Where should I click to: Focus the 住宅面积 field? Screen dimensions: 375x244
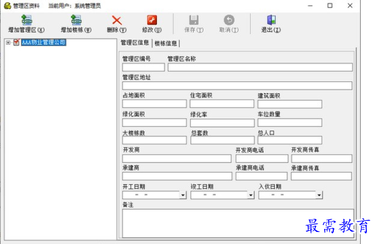click(x=222, y=104)
